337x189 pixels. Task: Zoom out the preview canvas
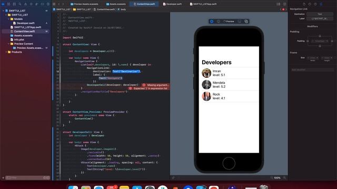272,177
